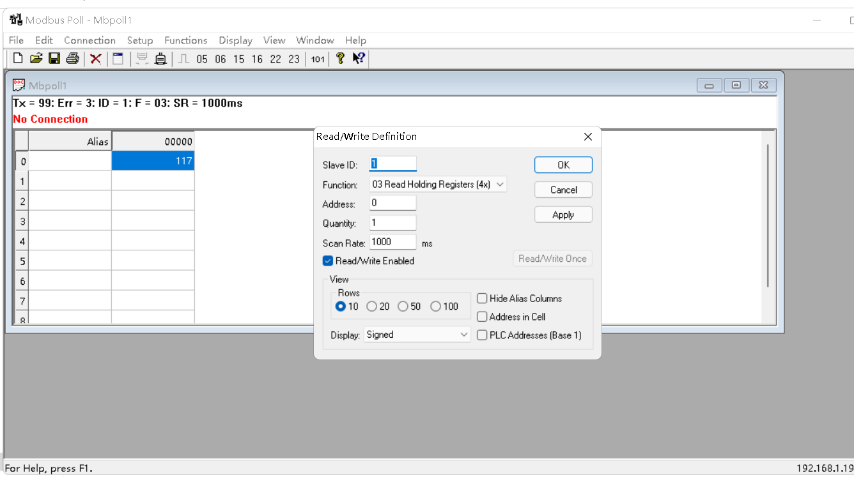
Task: Confirm the dialog with OK
Action: click(563, 165)
